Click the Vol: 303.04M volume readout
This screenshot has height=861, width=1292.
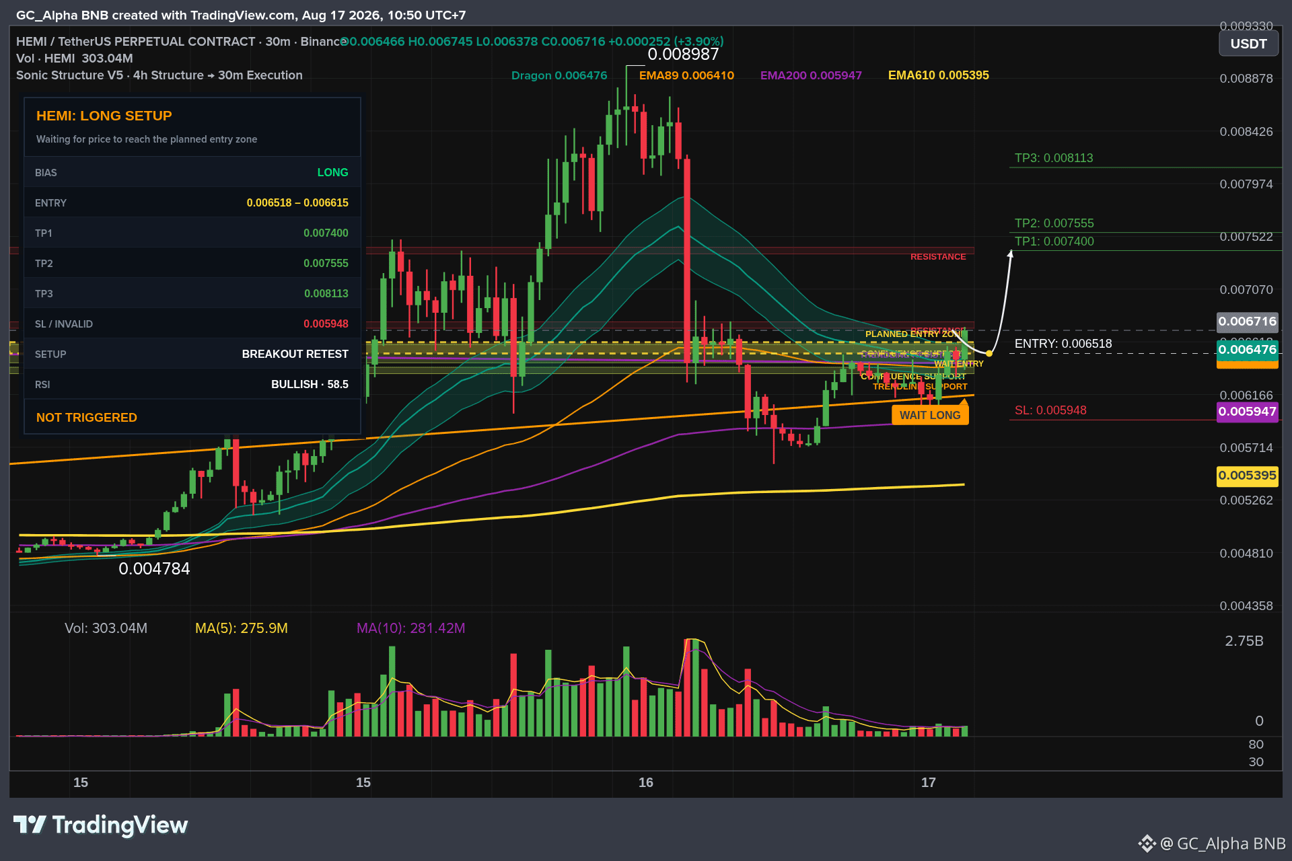(x=106, y=628)
